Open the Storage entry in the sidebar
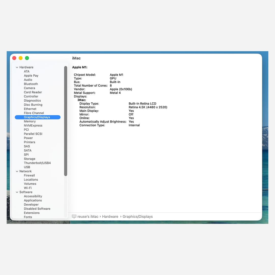 [x=30, y=159]
